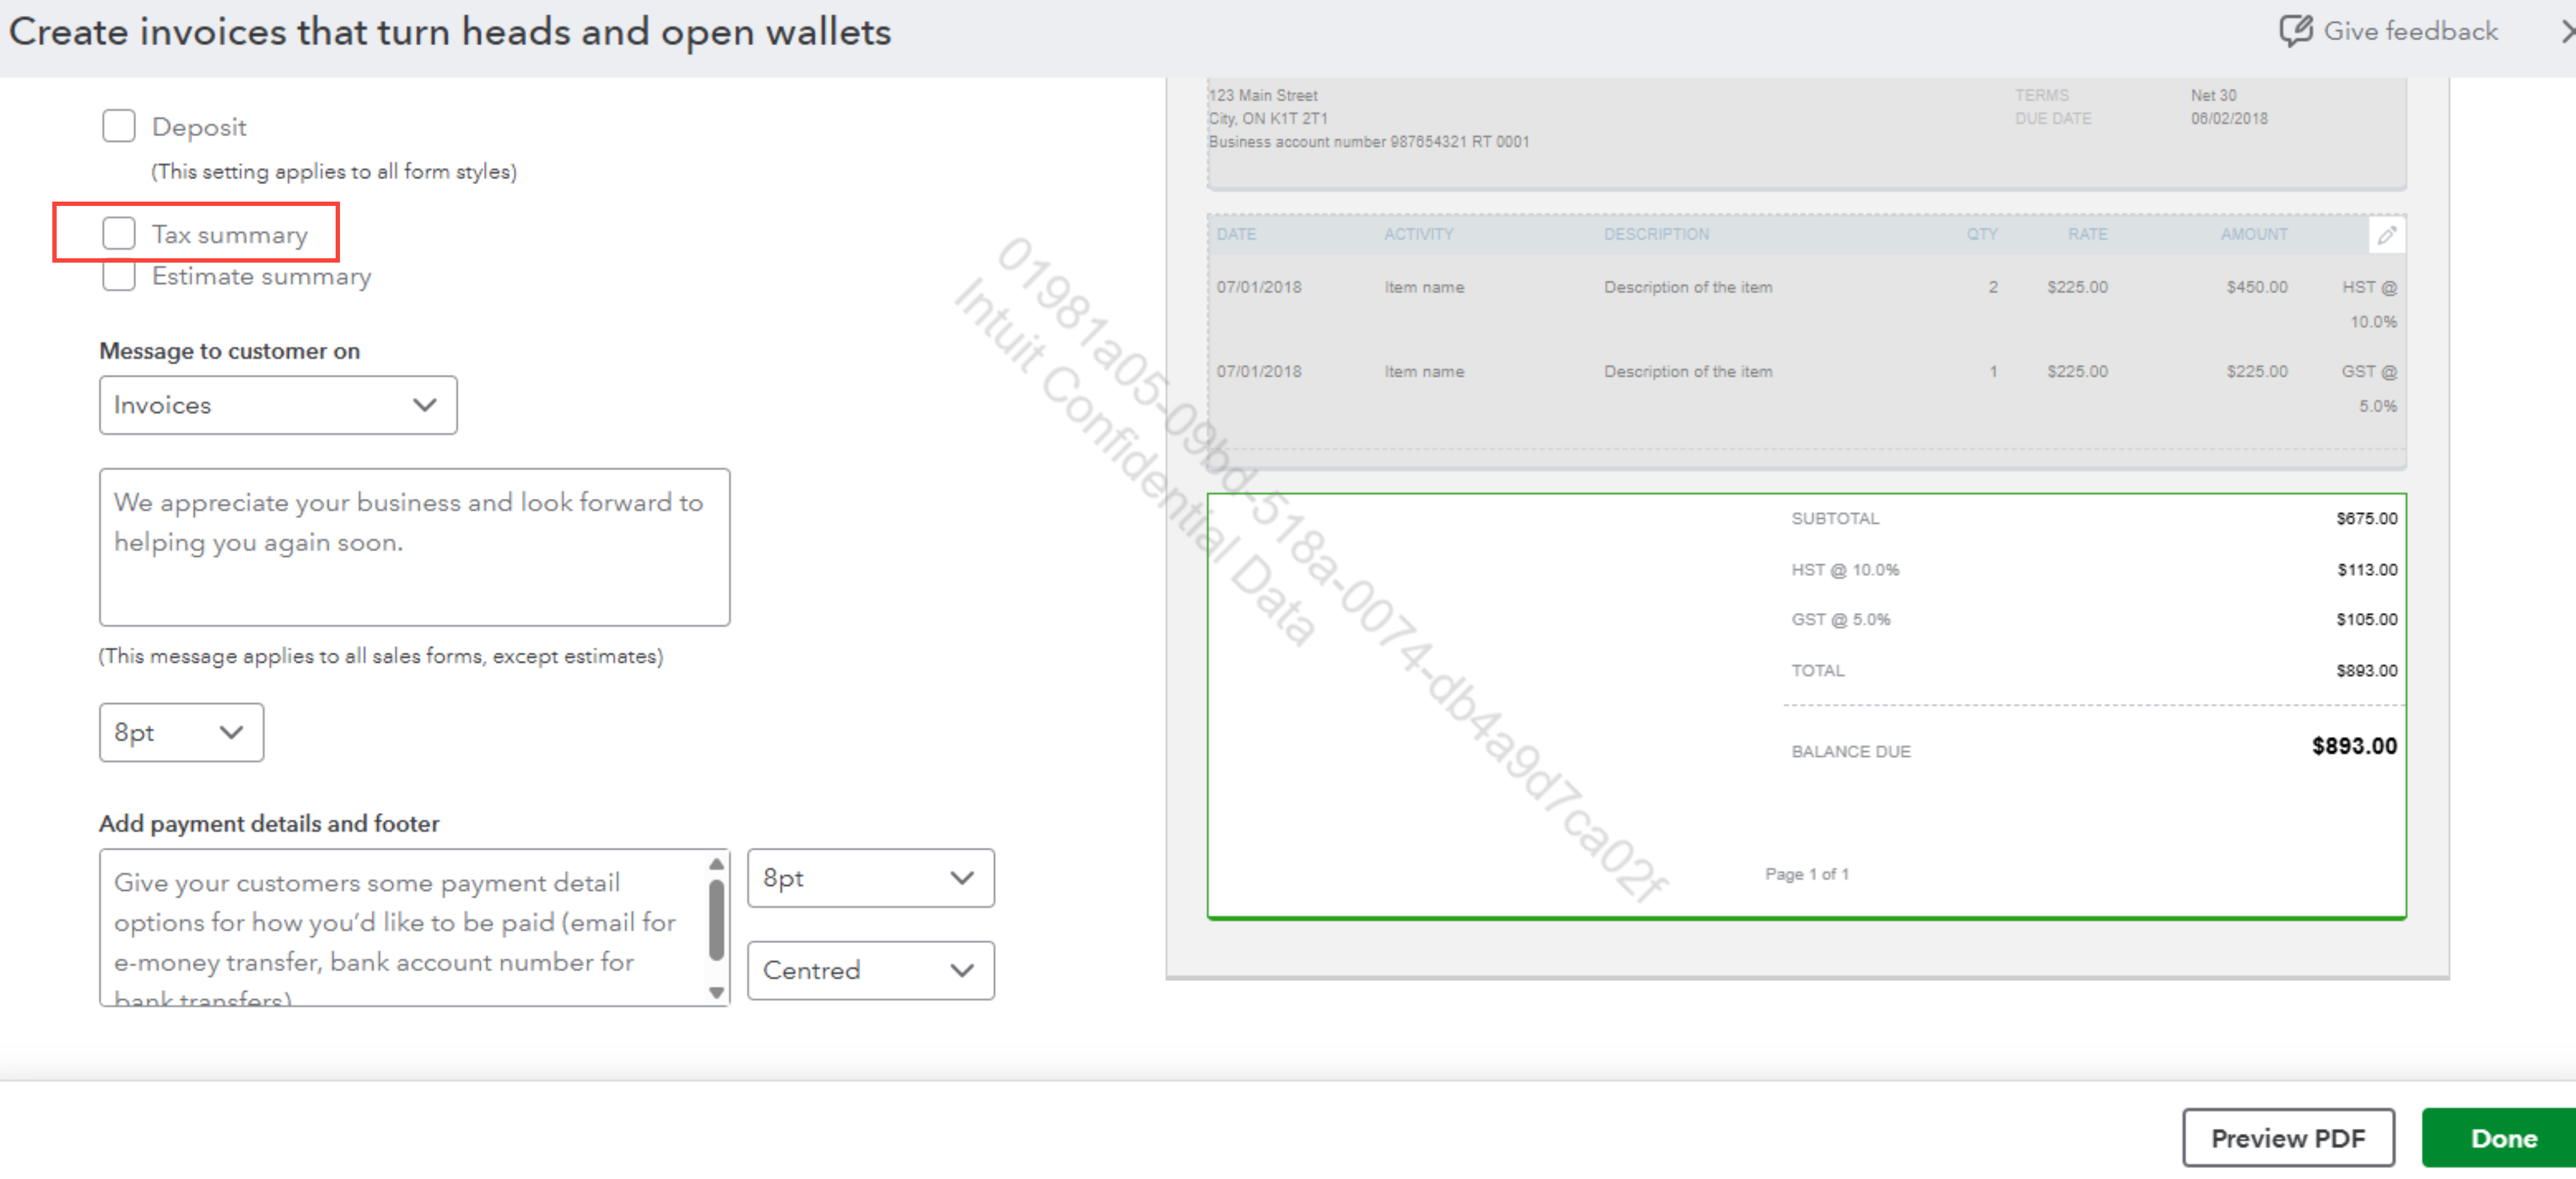This screenshot has width=2576, height=1179.
Task: Click the Give feedback speech bubble icon
Action: point(2295,31)
